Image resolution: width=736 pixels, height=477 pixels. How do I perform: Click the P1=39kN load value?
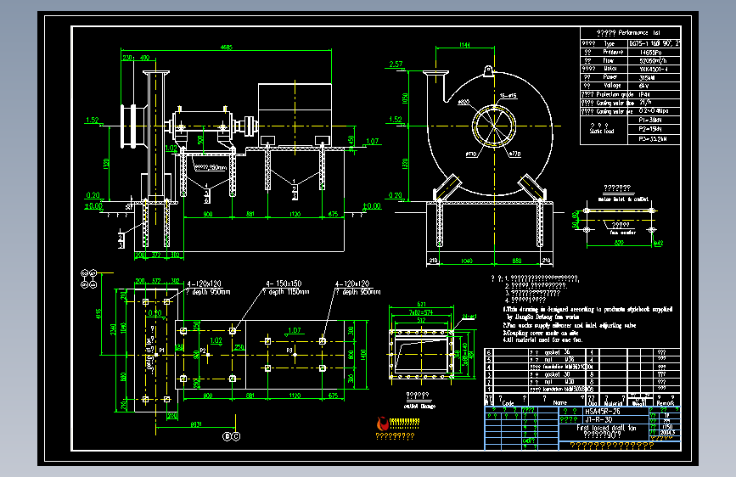650,121
